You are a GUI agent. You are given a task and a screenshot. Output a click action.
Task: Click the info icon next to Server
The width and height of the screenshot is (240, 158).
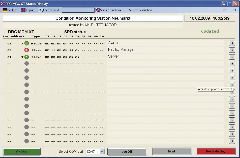tap(232, 57)
